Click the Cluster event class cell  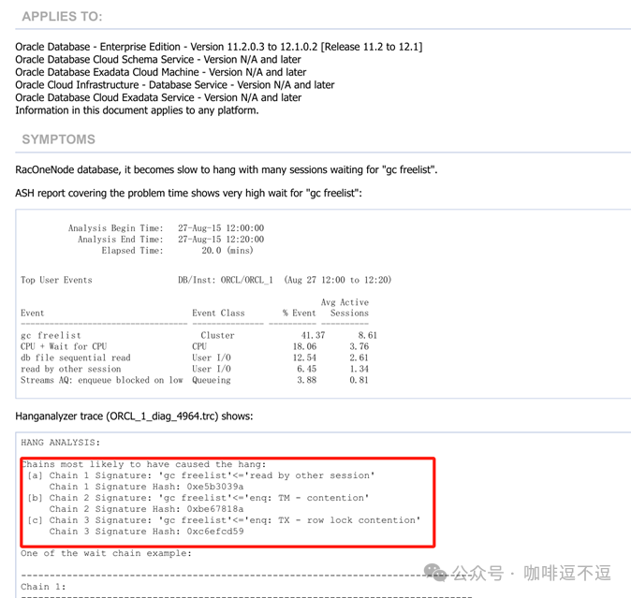tap(217, 335)
